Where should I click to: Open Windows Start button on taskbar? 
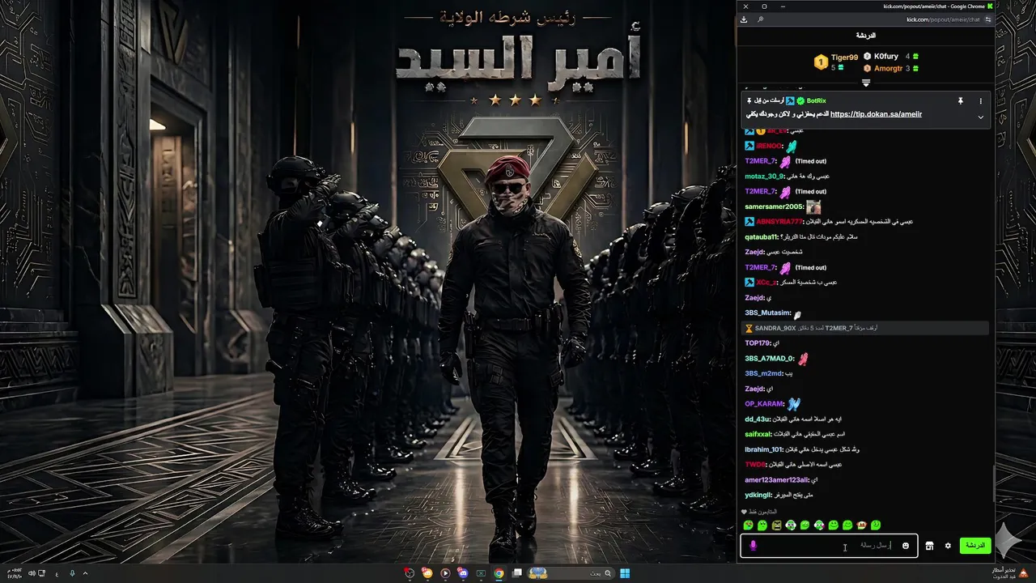pos(625,573)
